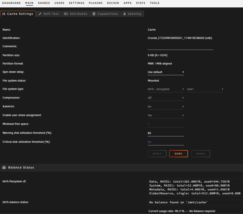Viewport: 243px width, 214px height.
Task: Click the Comments input field
Action: point(180,47)
